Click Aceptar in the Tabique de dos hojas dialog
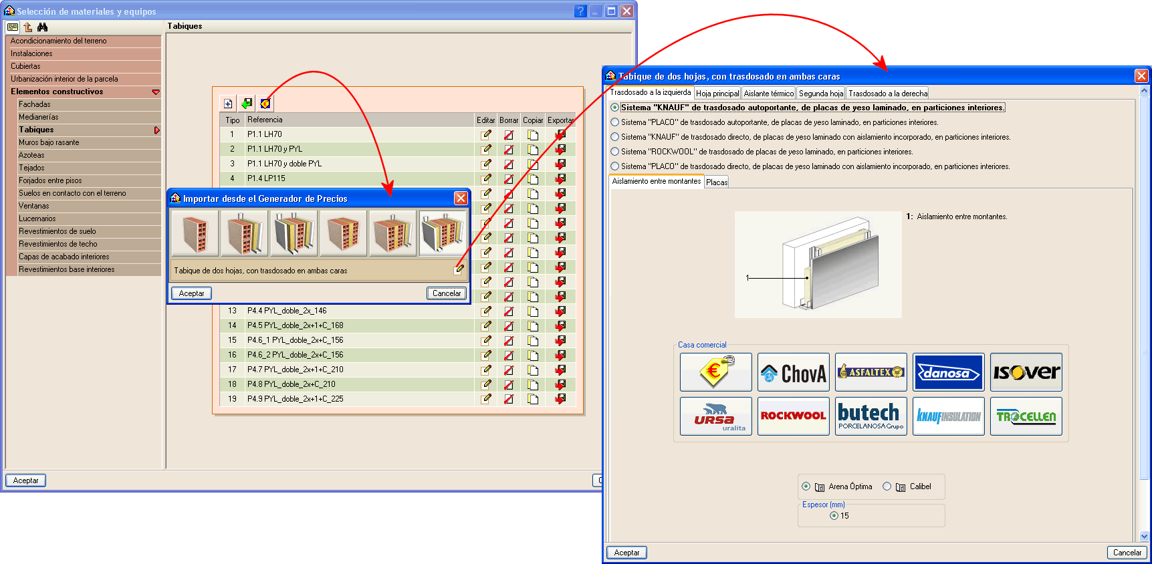 627,553
